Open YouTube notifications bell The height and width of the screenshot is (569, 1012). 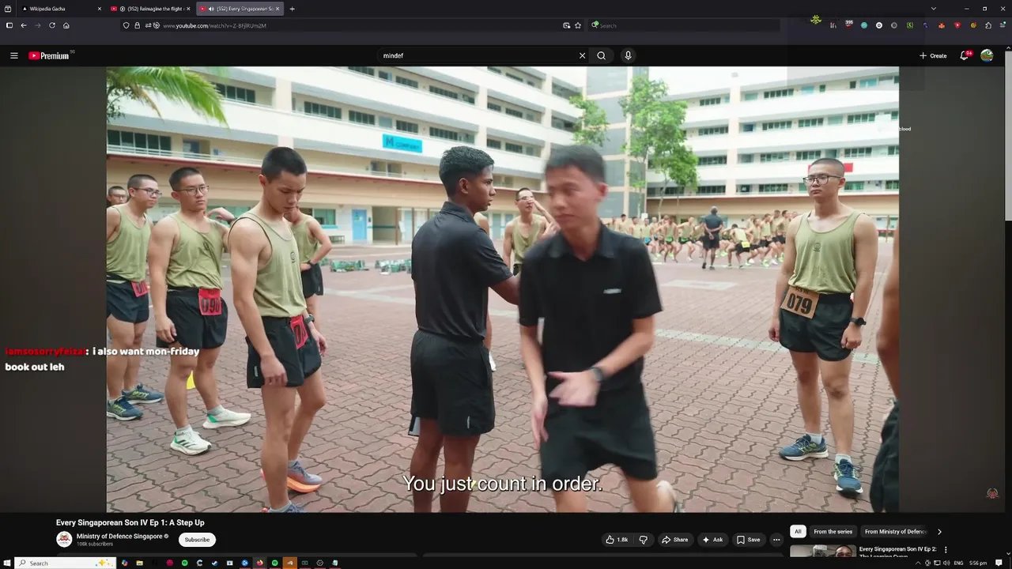tap(965, 55)
